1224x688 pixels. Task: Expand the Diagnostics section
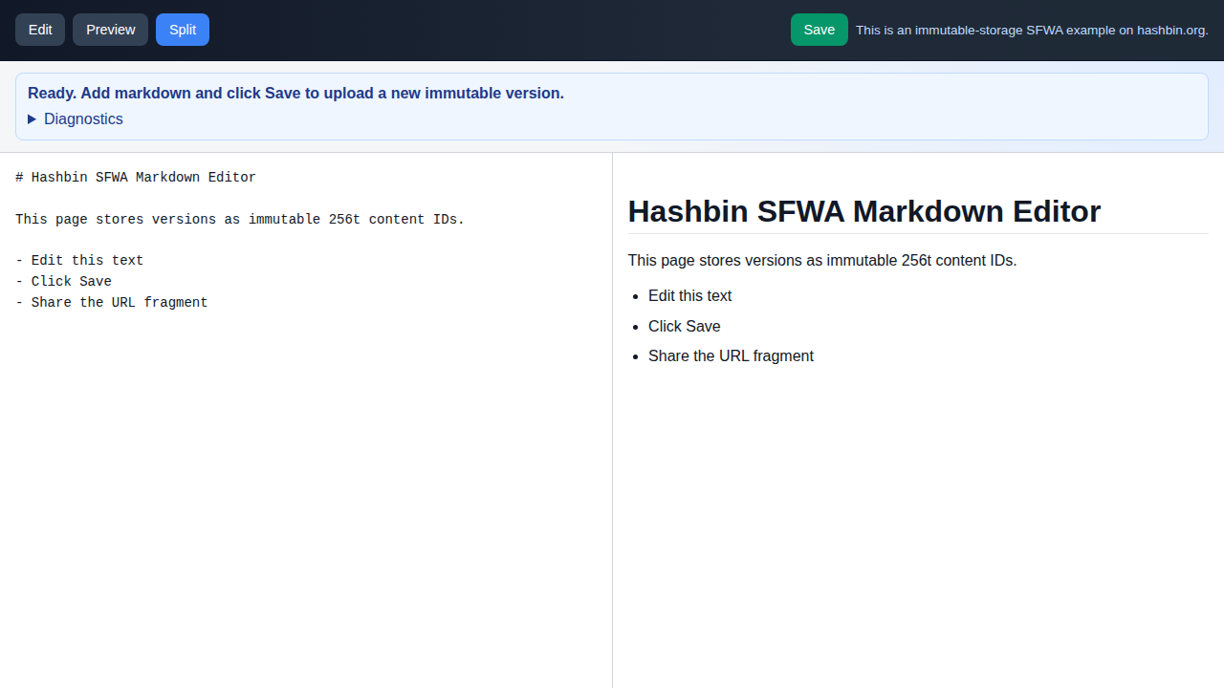coord(83,119)
